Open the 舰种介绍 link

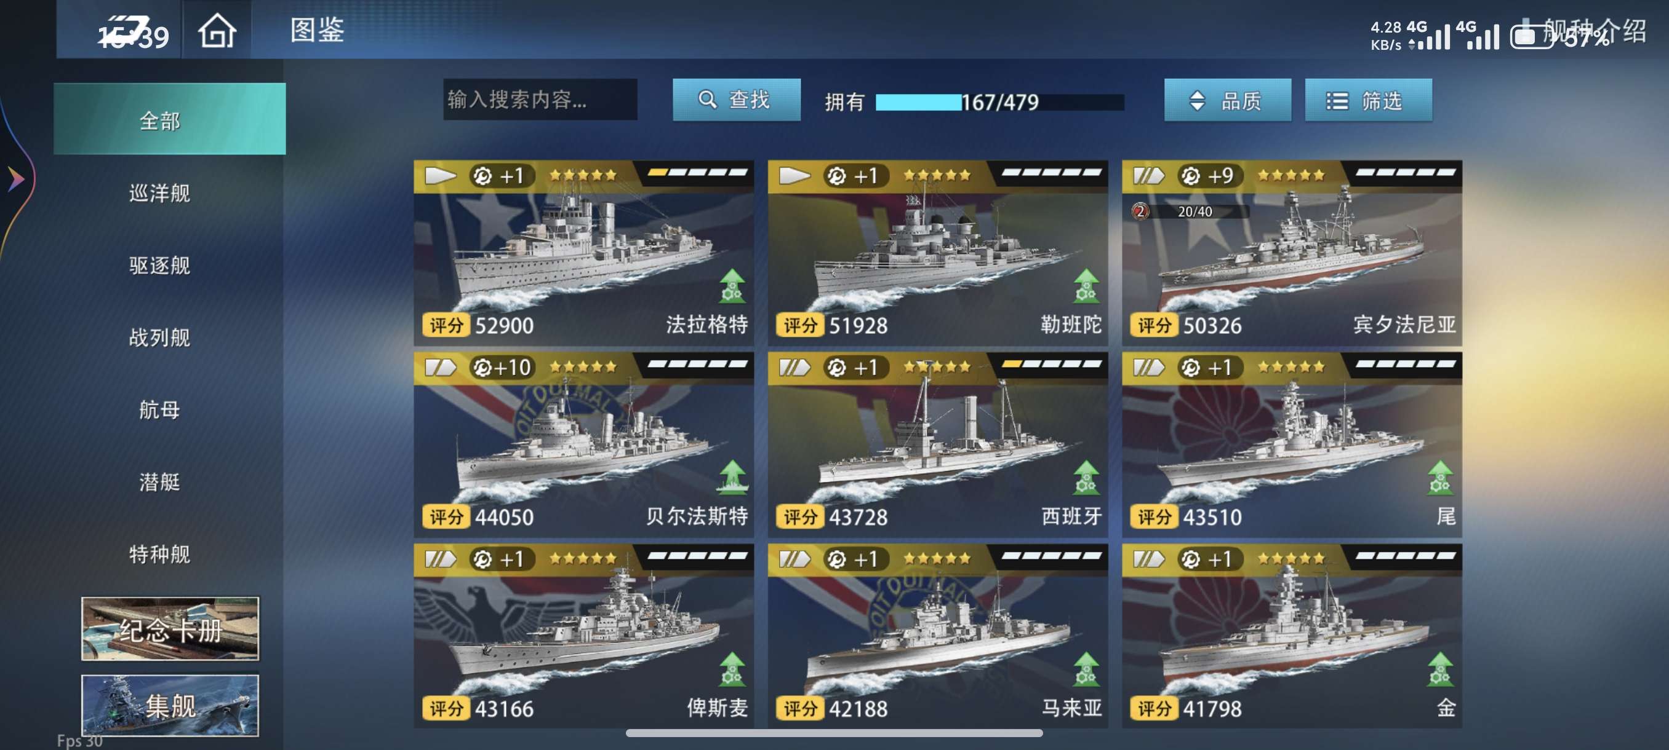[x=1594, y=30]
